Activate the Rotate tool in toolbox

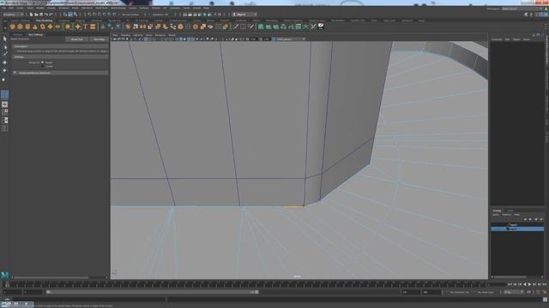[4, 70]
